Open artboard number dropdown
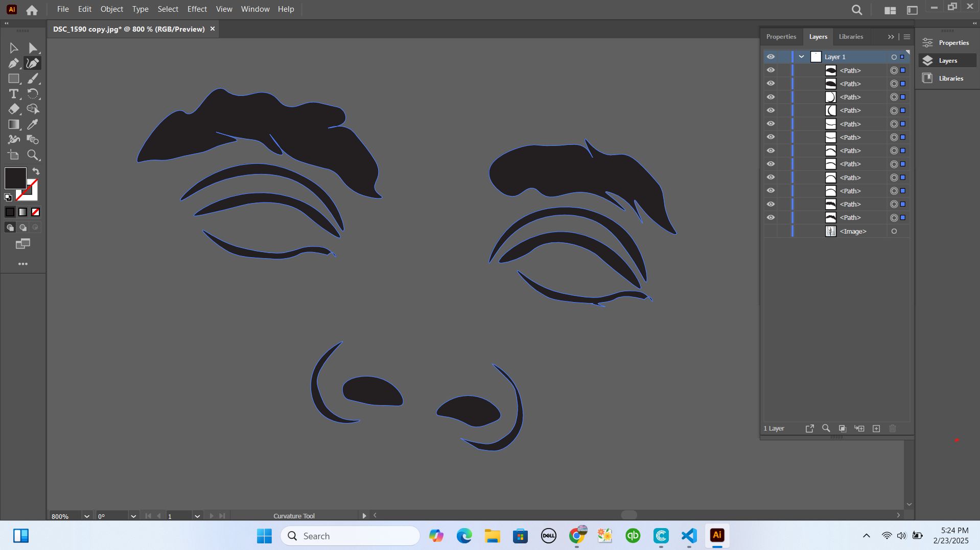This screenshot has height=550, width=980. click(197, 516)
